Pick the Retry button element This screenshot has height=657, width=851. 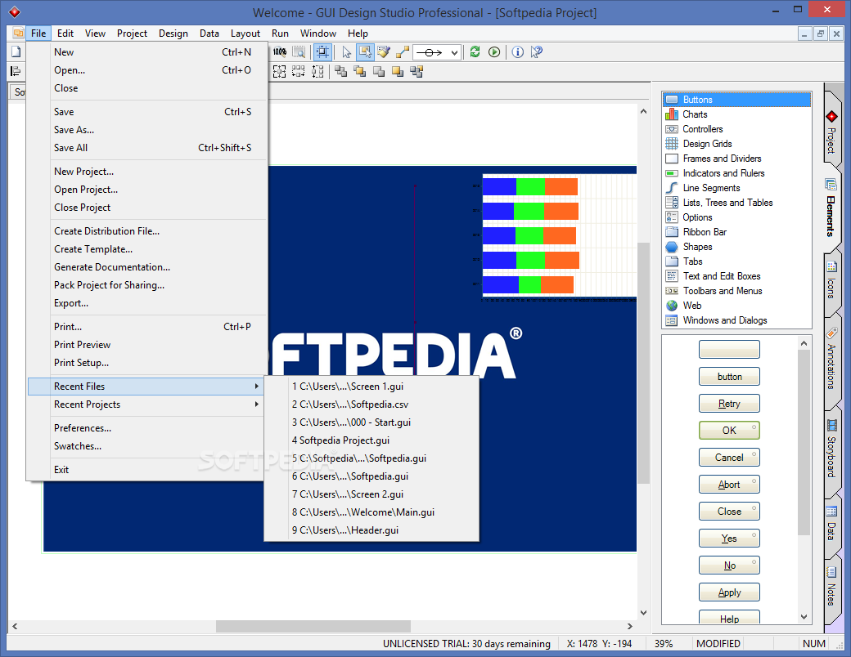(x=729, y=404)
